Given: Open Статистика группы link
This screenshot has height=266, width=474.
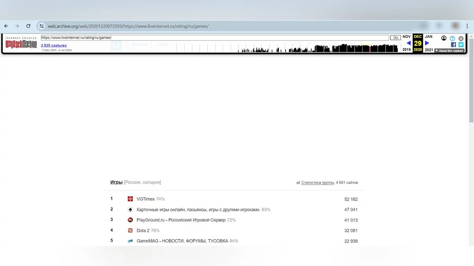Looking at the screenshot, I should coord(318,183).
